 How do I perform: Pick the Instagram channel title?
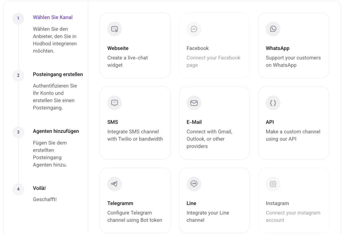point(277,203)
